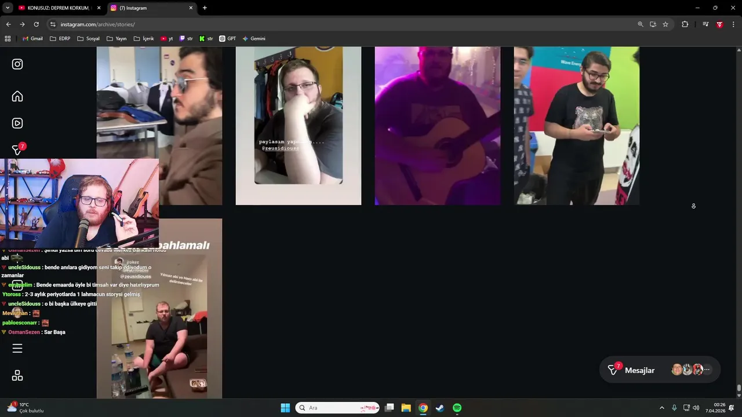
Task: Reload the Instagram page
Action: 36,24
